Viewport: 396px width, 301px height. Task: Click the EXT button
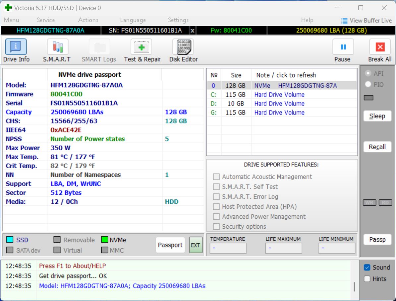coord(196,245)
